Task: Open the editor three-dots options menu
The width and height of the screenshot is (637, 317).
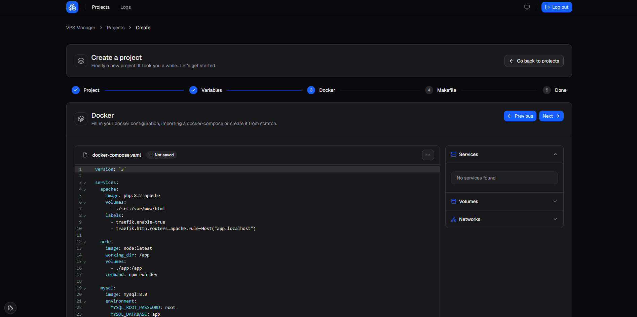Action: tap(428, 155)
